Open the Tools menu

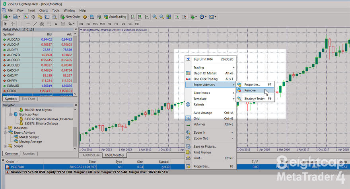[56, 10]
